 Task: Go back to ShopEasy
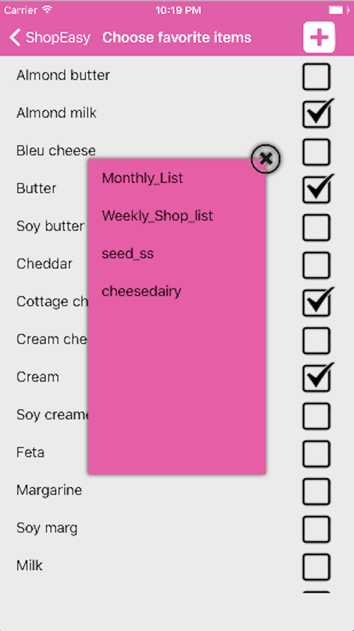click(x=50, y=37)
